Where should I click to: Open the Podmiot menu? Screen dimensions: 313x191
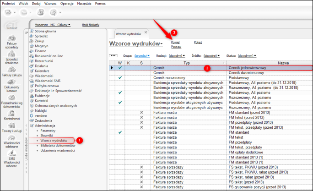(x=8, y=3)
